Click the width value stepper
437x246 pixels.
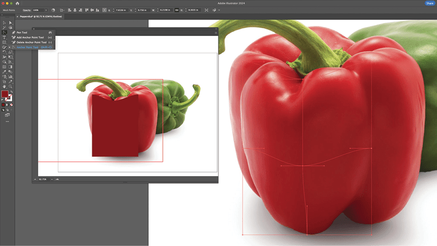pyautogui.click(x=158, y=10)
